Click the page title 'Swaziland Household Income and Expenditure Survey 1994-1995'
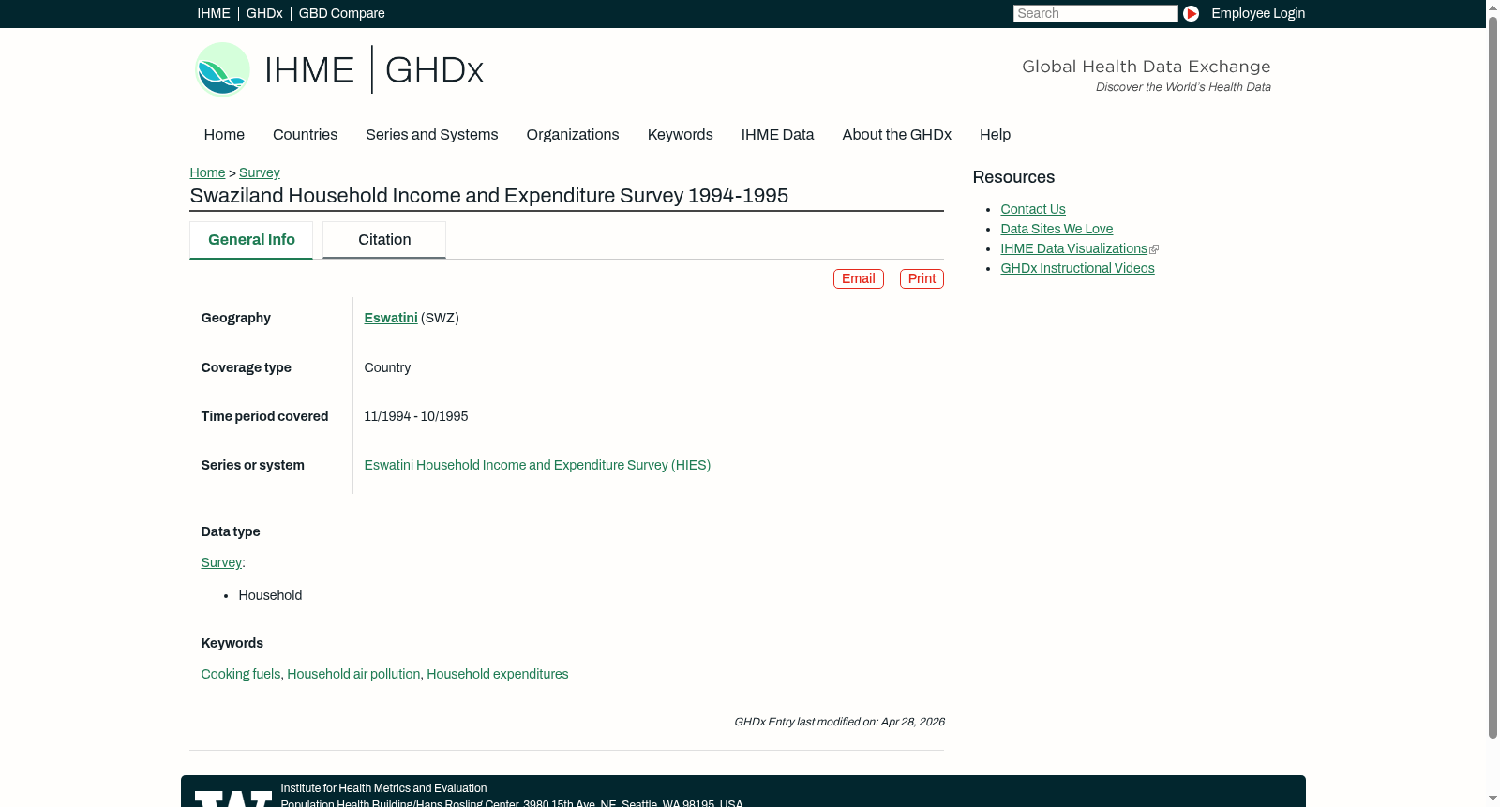This screenshot has height=807, width=1500. 488,196
